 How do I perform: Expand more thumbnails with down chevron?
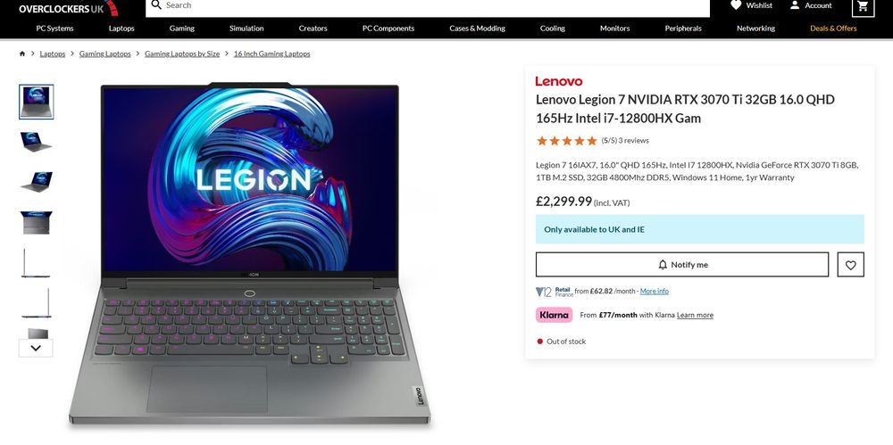36,348
